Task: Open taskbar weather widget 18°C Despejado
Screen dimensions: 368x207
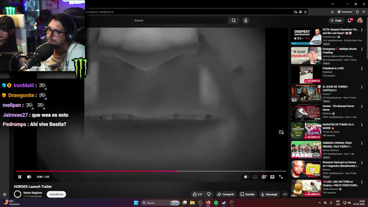Action: coord(11,203)
